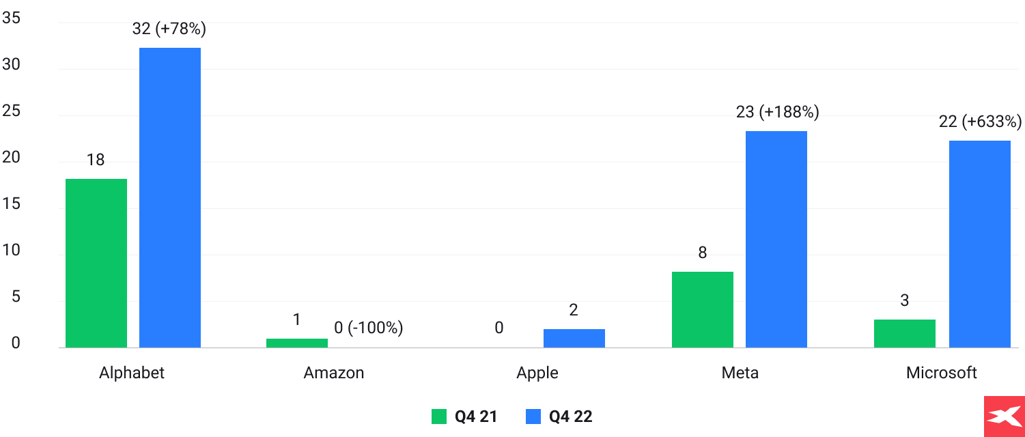The image size is (1025, 437).
Task: Click the red XTB logo icon
Action: (1004, 417)
